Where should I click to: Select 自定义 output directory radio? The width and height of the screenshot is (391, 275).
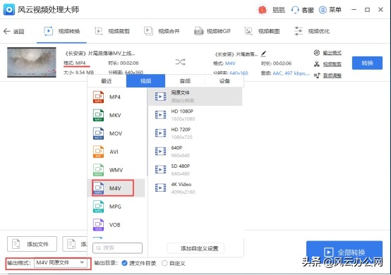pyautogui.click(x=164, y=263)
